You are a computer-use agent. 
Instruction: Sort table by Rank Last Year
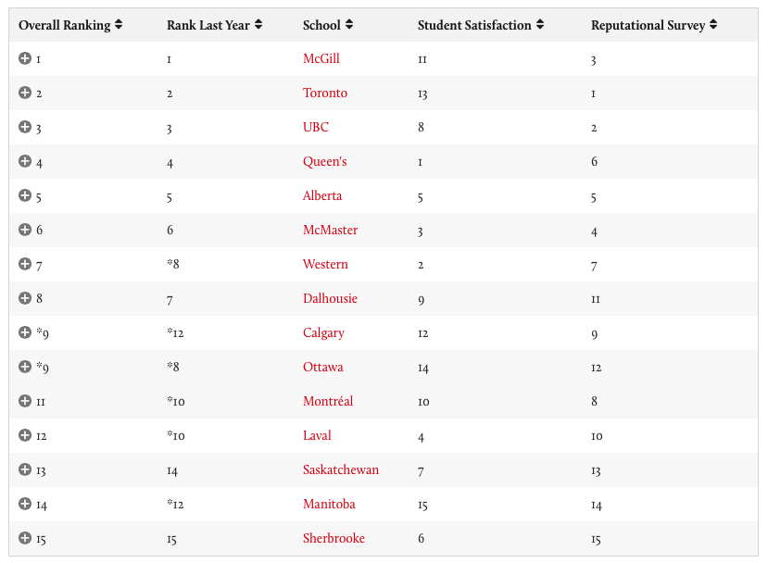214,25
